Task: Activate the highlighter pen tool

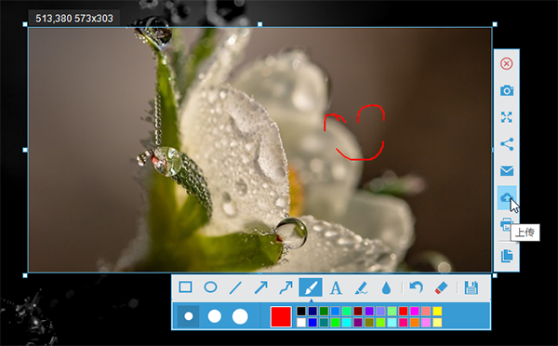Action: tap(361, 287)
